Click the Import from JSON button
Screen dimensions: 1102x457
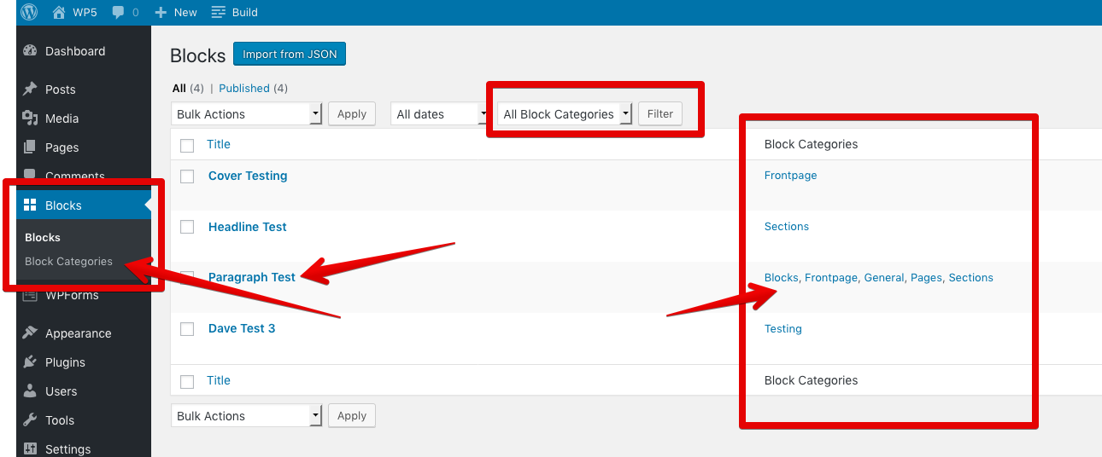290,55
